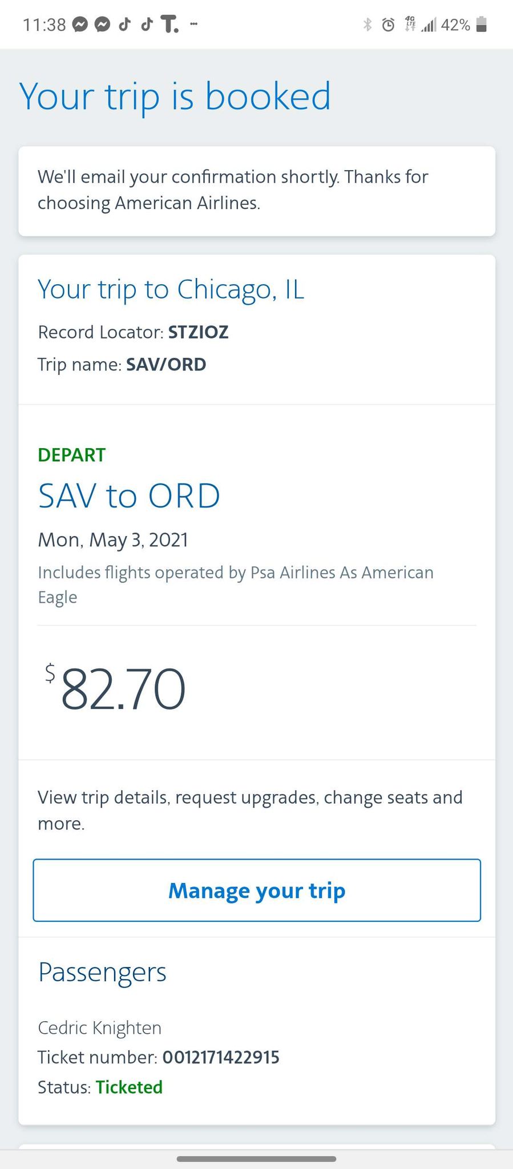Viewport: 513px width, 1169px height.
Task: Tap the ticket number 0012171422915
Action: tap(221, 1057)
